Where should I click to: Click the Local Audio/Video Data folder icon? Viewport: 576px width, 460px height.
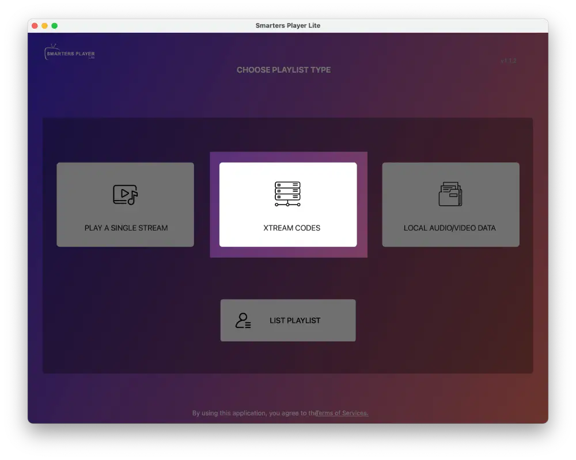[450, 194]
